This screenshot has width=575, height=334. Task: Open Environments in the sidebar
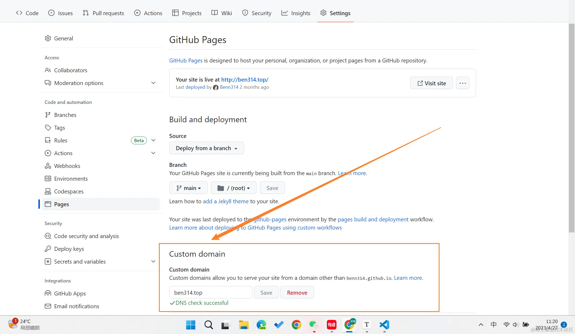point(71,179)
